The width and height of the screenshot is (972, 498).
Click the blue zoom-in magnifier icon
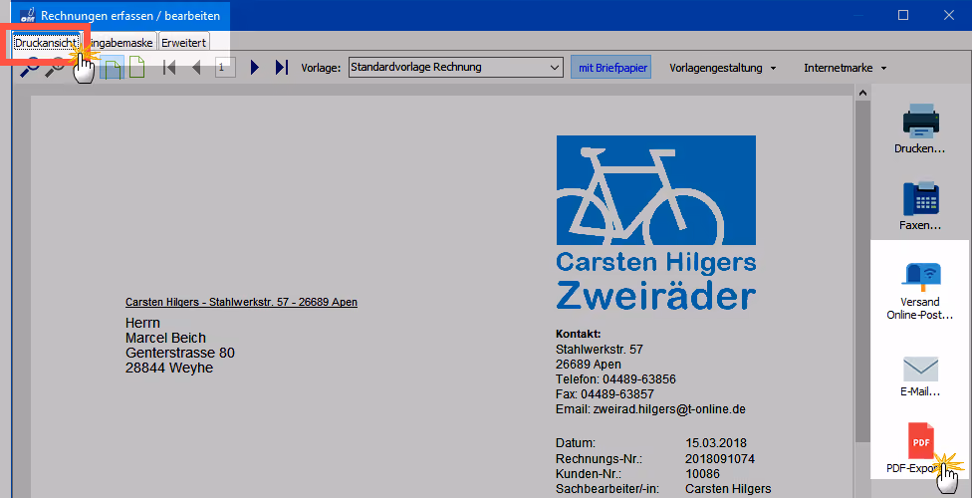pyautogui.click(x=30, y=67)
